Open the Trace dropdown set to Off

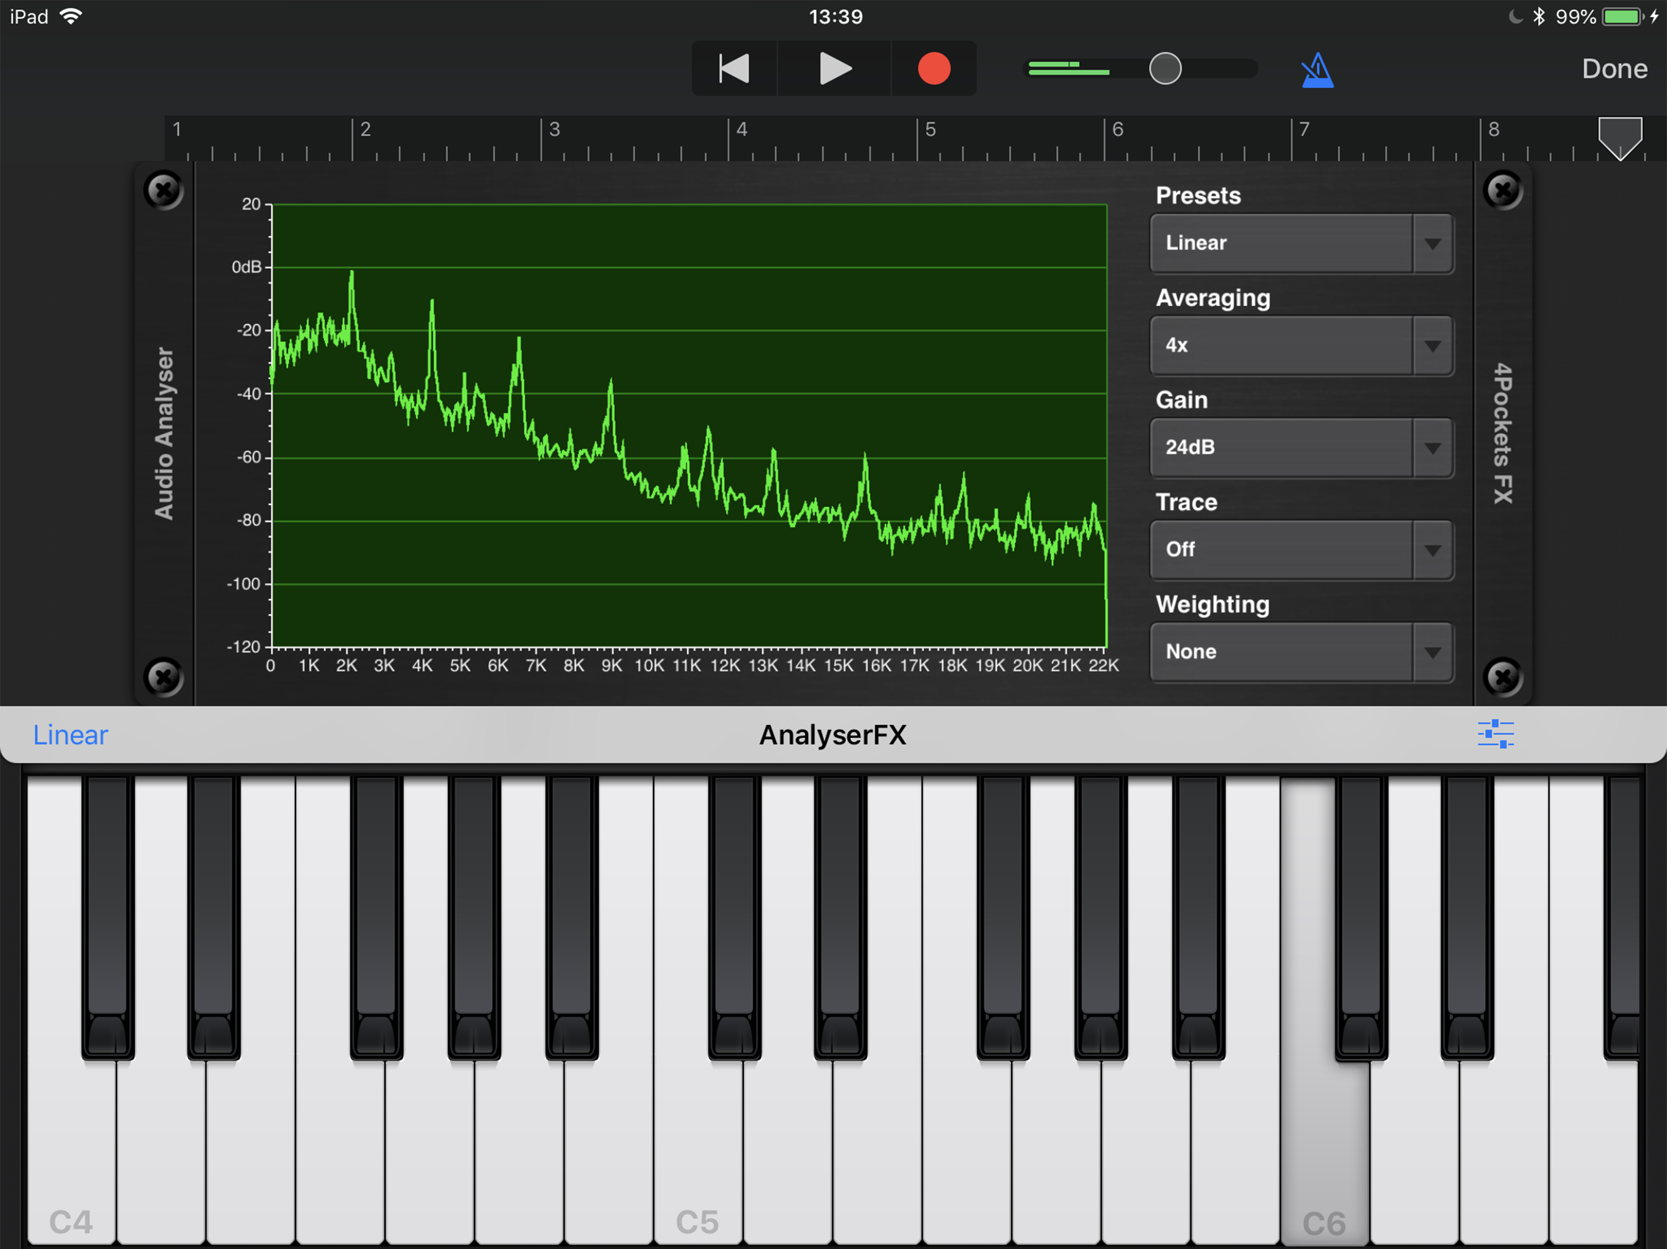click(1301, 550)
